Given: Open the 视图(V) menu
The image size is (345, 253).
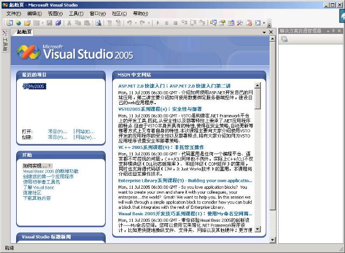Looking at the screenshot, I should (55, 13).
